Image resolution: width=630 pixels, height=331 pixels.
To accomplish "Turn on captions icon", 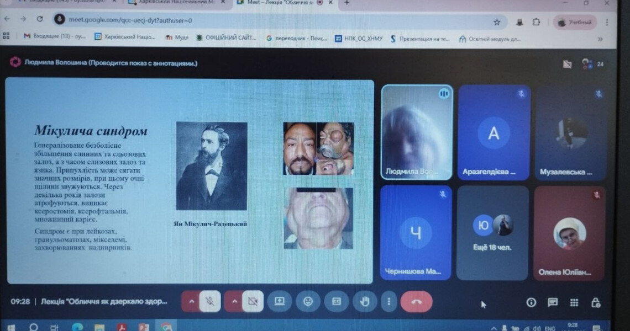I will (x=336, y=301).
